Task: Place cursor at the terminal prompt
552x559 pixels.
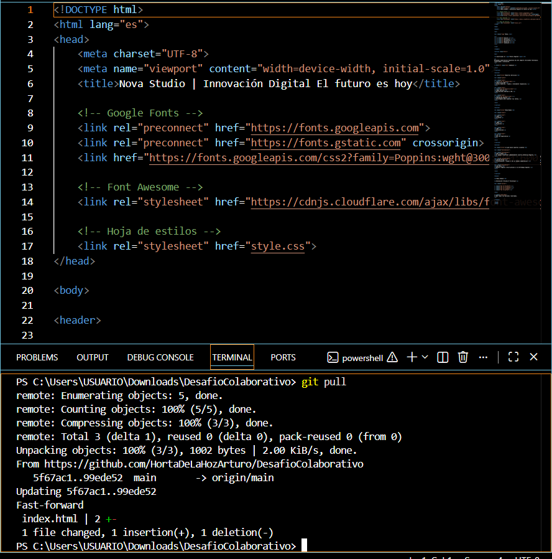Action: click(305, 545)
